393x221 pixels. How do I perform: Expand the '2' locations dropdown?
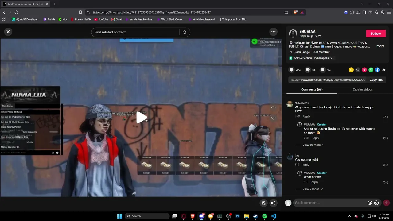(332, 58)
